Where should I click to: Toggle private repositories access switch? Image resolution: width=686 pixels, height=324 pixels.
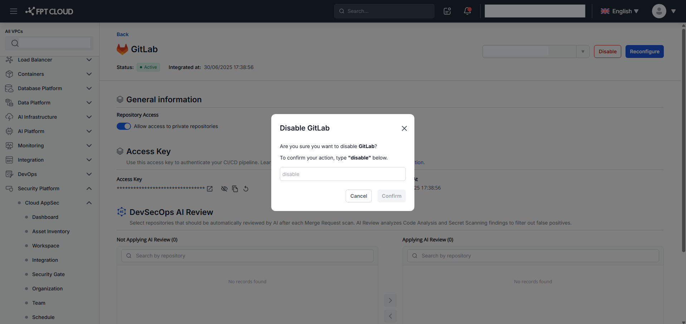point(124,126)
